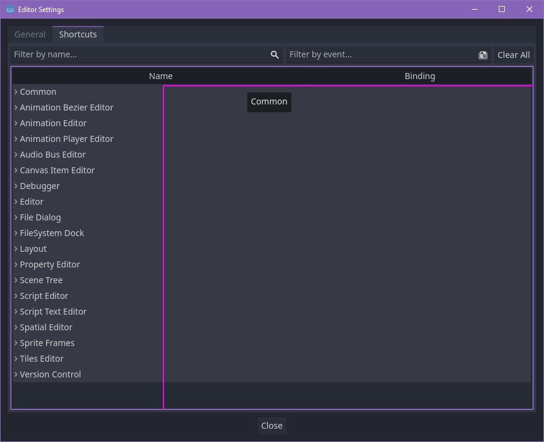Click the Name column header

(160, 75)
